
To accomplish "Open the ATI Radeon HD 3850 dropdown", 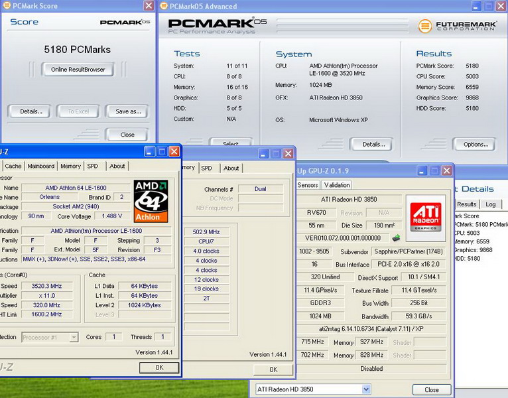I will (366, 389).
